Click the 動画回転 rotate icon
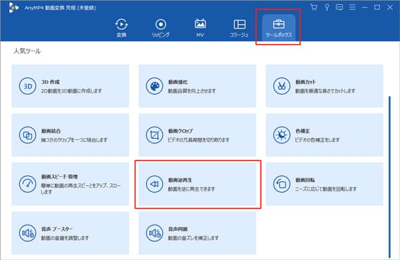Screen dimensions: 400x260 click(281, 184)
